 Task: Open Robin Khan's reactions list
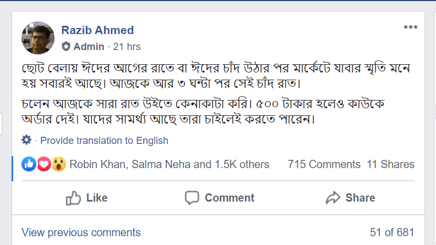pos(97,164)
